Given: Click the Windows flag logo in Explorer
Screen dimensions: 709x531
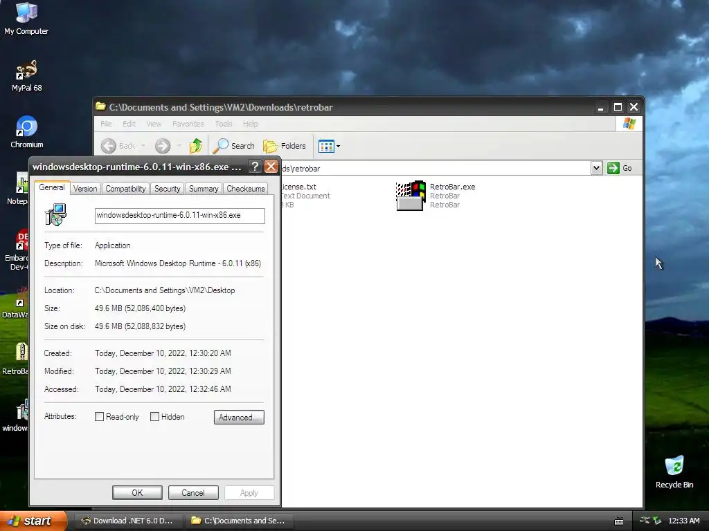Looking at the screenshot, I should point(629,124).
